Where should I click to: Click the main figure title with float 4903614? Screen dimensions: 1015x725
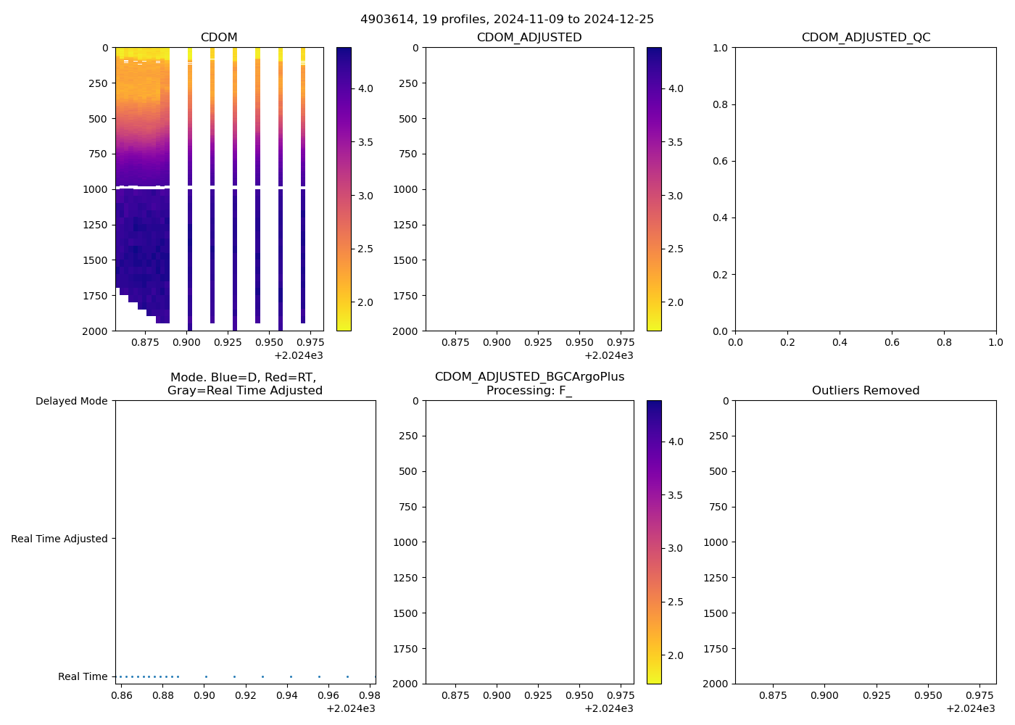(507, 20)
